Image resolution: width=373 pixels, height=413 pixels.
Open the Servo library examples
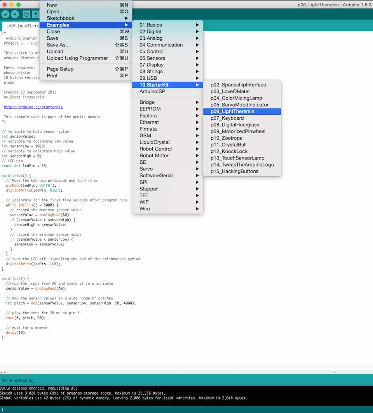tap(168, 169)
